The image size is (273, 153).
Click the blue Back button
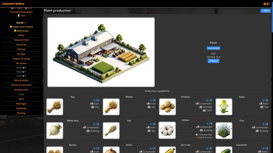[265, 10]
